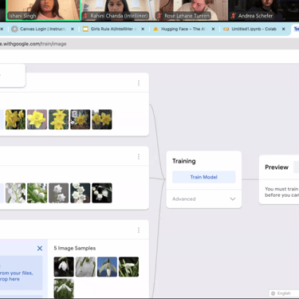The width and height of the screenshot is (299, 299).
Task: Click Andrea Schefer muted microphone icon
Action: click(x=234, y=16)
